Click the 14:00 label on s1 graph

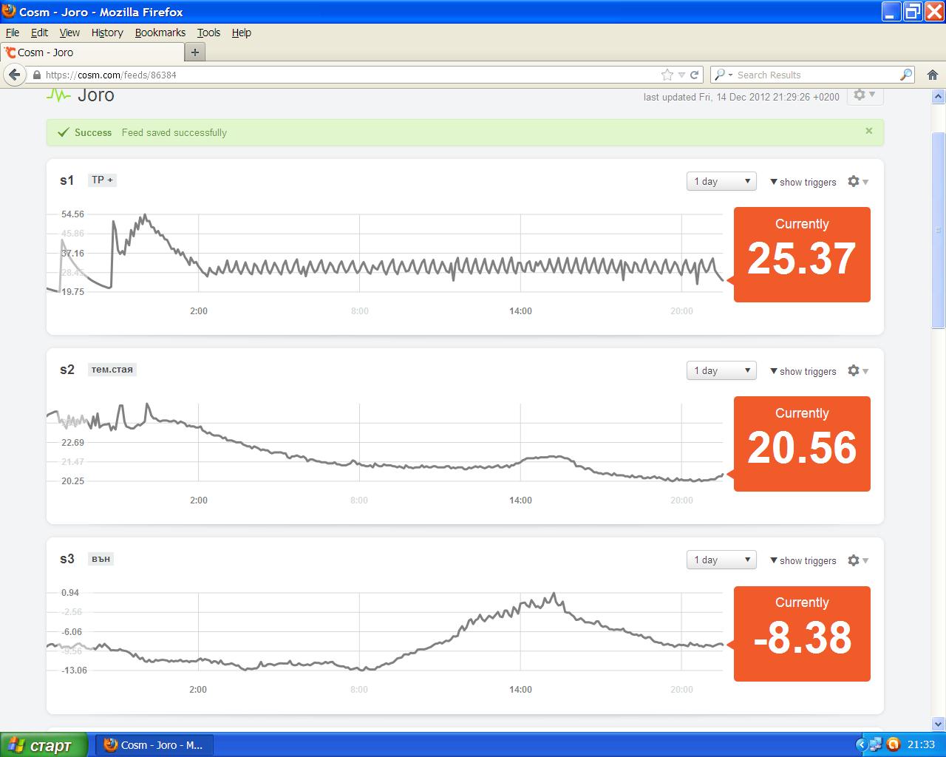(520, 311)
